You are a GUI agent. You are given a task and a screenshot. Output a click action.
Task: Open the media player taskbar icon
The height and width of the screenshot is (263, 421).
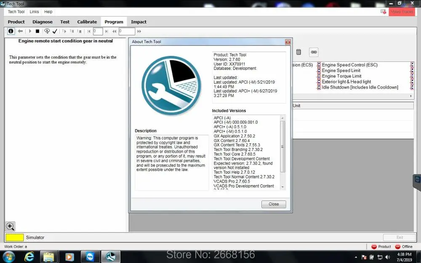[x=69, y=257]
